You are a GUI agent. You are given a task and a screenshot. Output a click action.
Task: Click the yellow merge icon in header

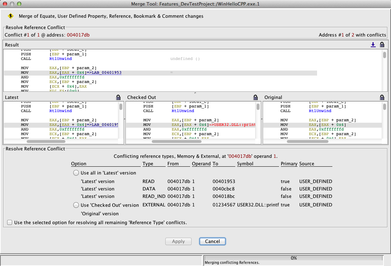11,16
